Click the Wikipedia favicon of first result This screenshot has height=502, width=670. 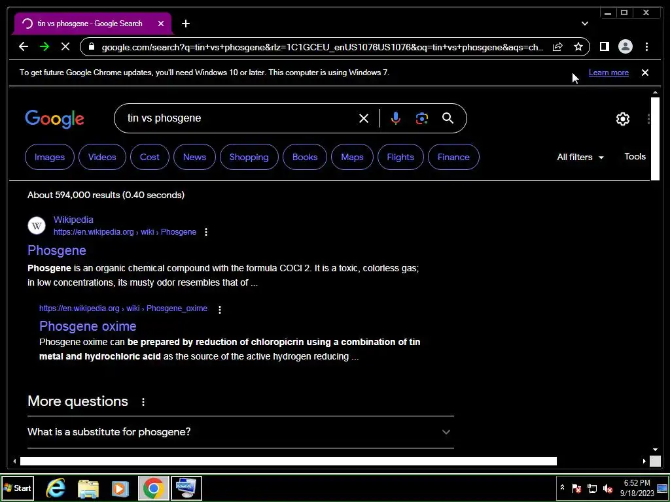[37, 226]
